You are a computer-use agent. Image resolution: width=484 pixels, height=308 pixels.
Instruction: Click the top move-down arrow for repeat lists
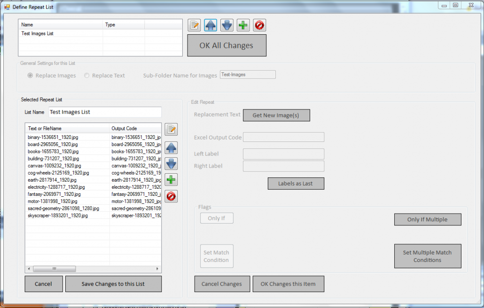[227, 25]
